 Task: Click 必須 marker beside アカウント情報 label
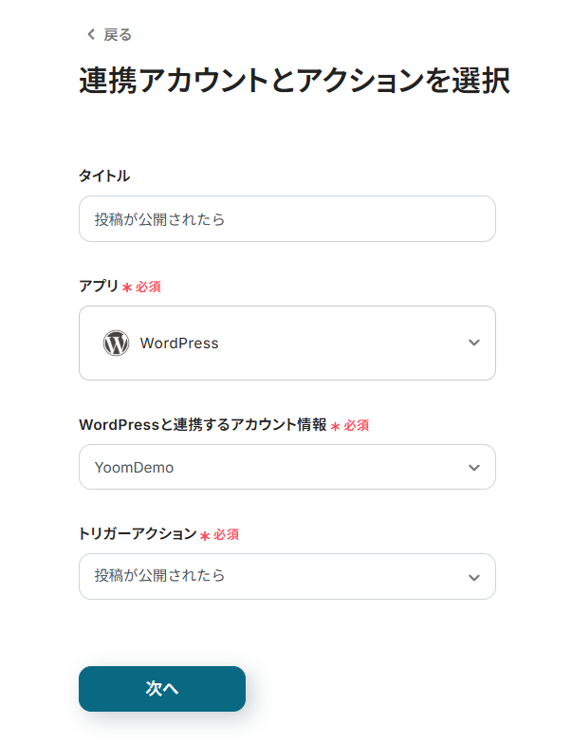click(356, 426)
